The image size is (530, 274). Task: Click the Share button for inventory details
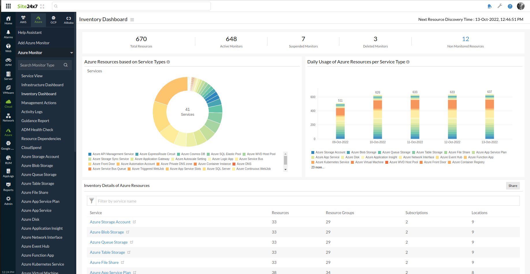click(x=513, y=185)
